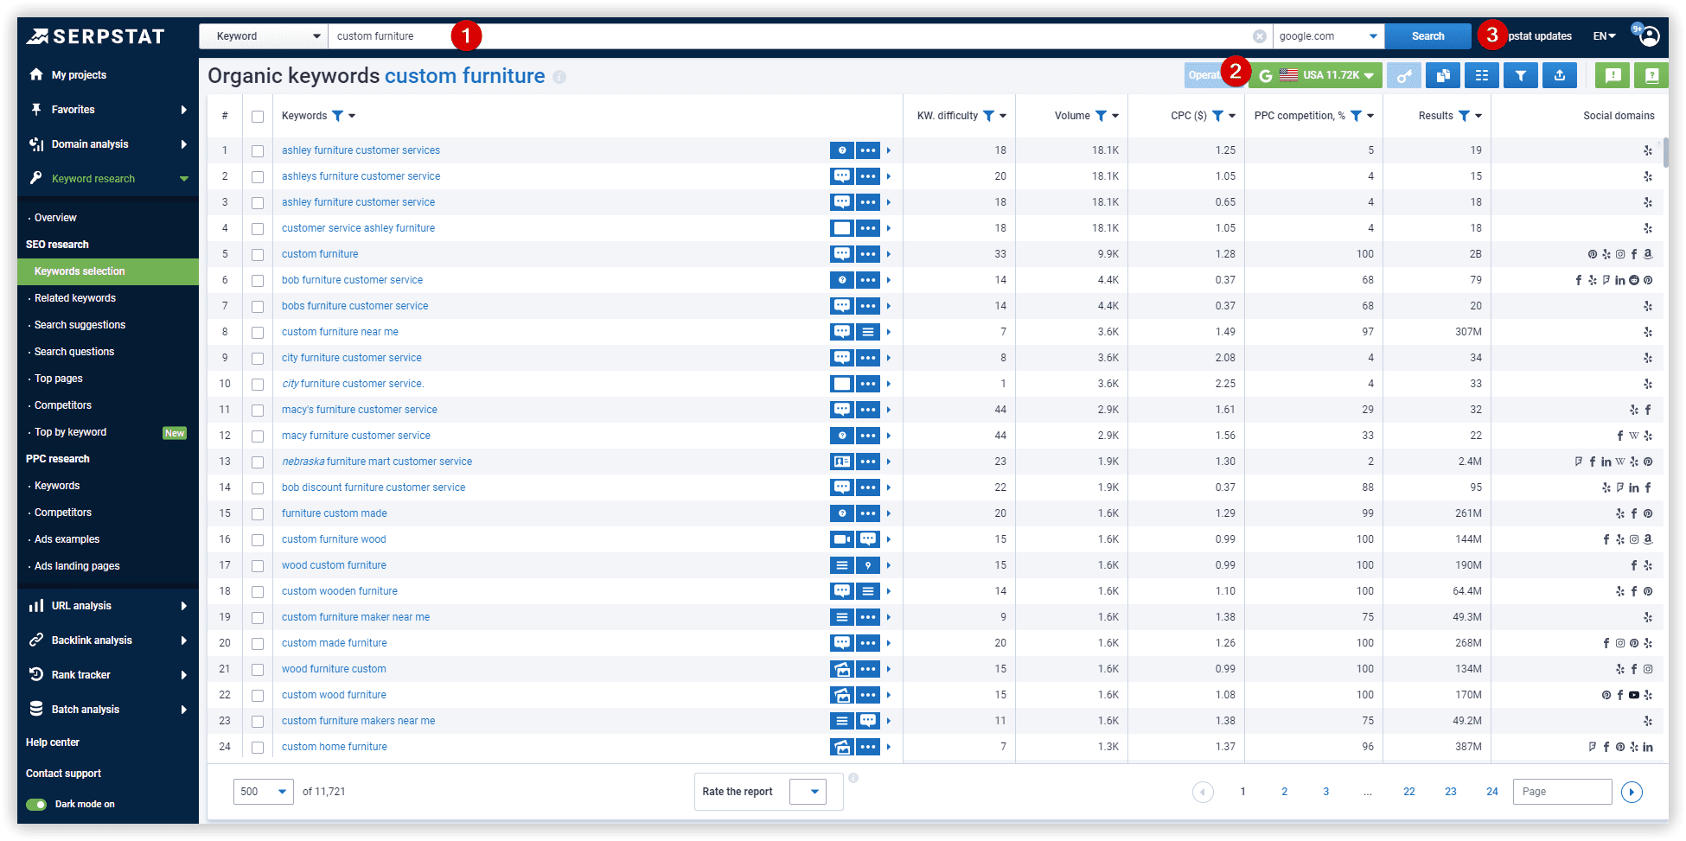This screenshot has height=841, width=1686.
Task: Check the custom furniture row checkbox
Action: click(258, 253)
